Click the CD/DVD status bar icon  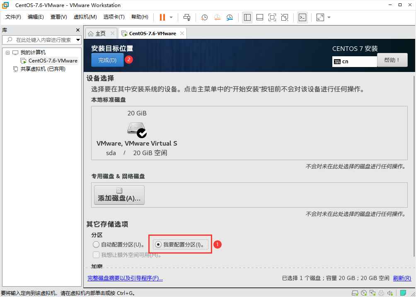[x=364, y=293]
